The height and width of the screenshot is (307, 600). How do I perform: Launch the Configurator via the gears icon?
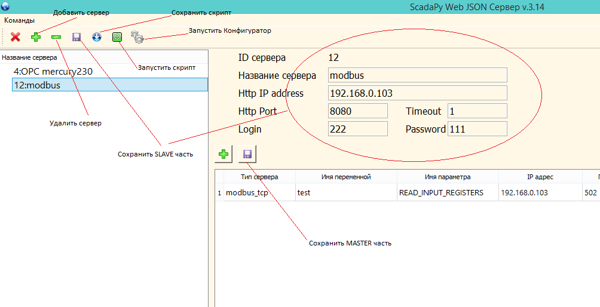click(137, 36)
